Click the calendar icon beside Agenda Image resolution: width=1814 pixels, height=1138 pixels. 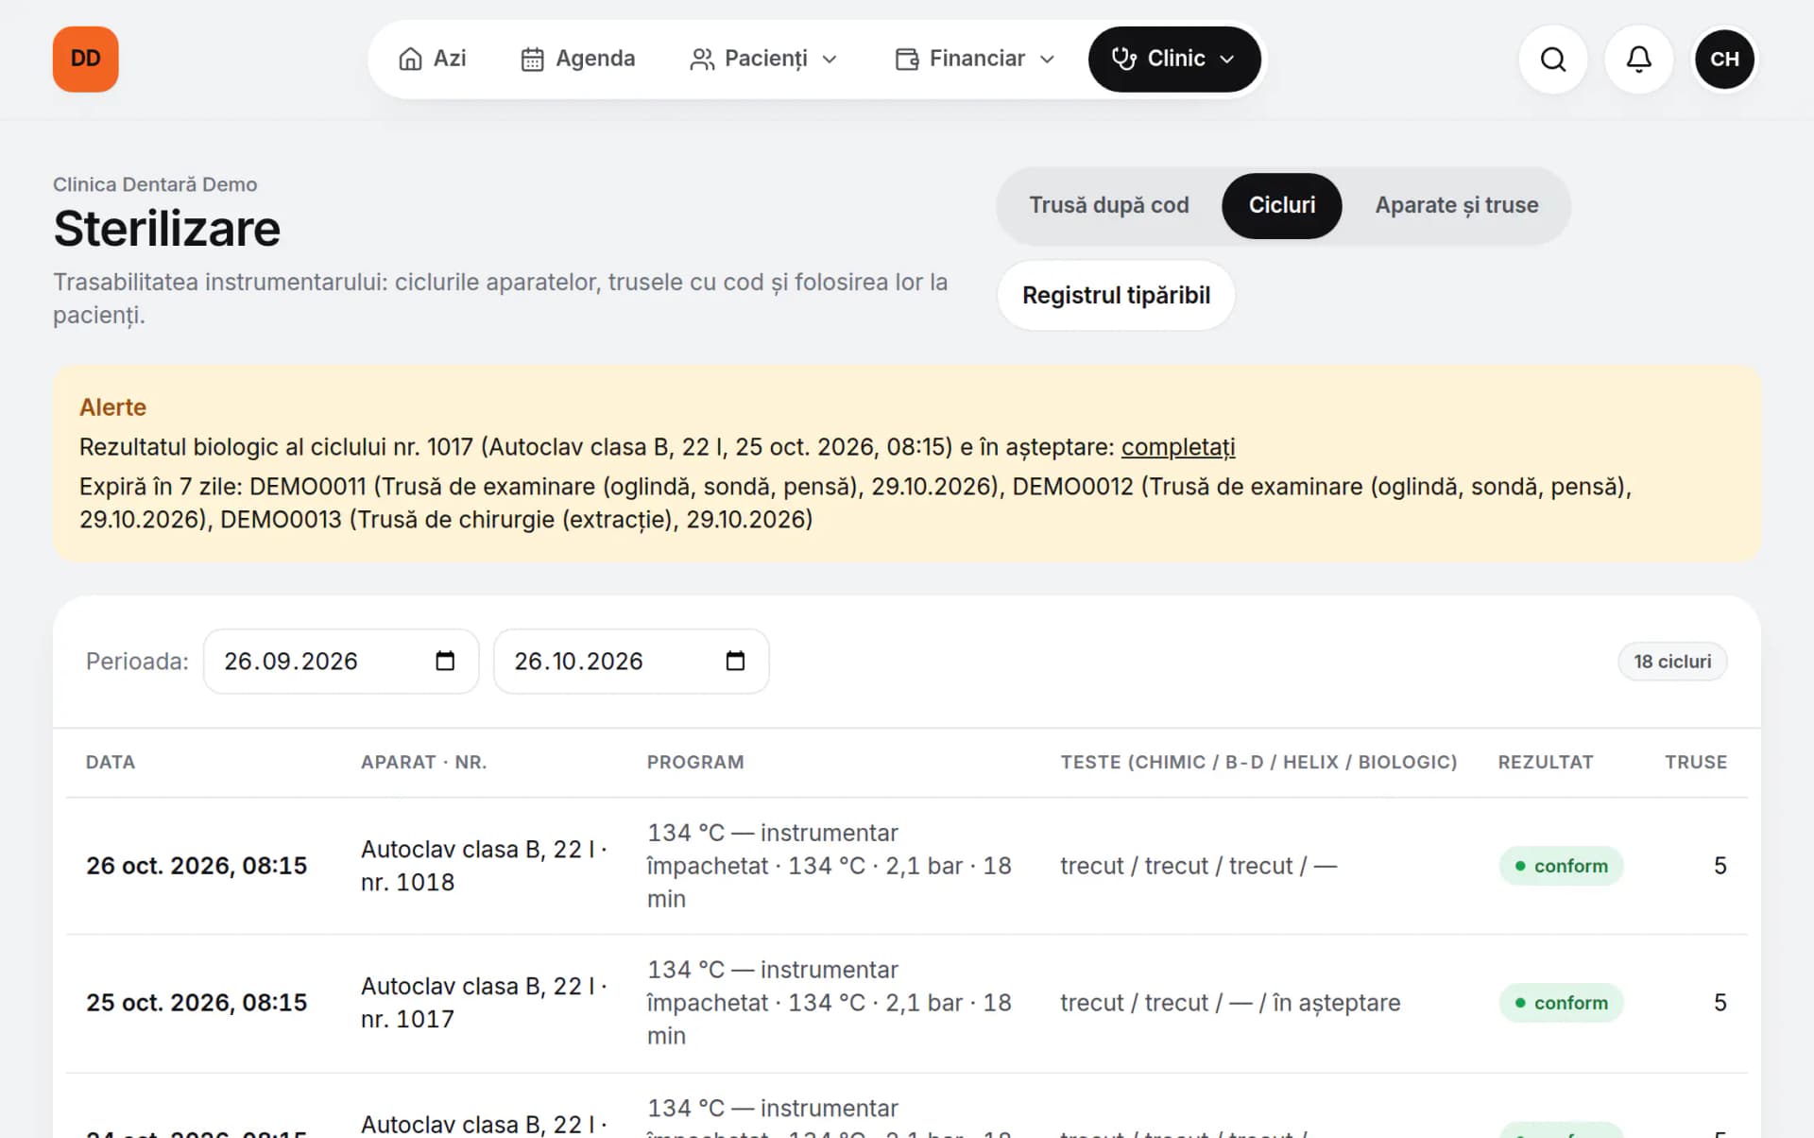pyautogui.click(x=532, y=59)
